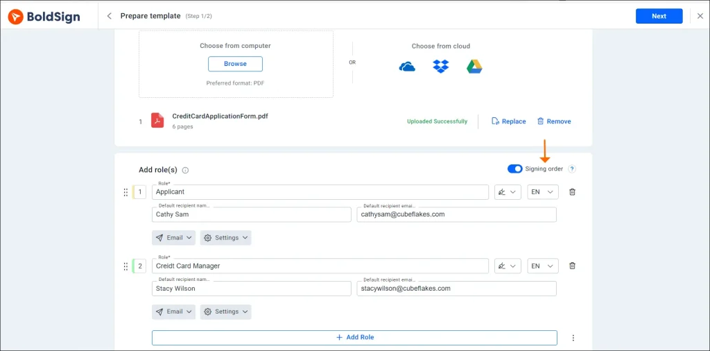Open Email delivery dropdown for Stacy Wilson
Image resolution: width=710 pixels, height=351 pixels.
coord(173,311)
